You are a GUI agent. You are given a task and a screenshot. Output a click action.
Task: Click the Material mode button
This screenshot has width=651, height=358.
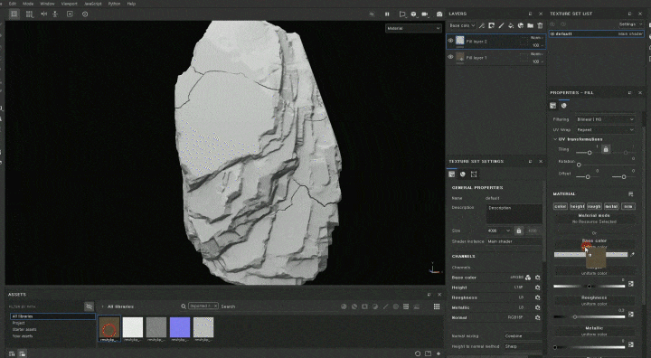(x=594, y=219)
